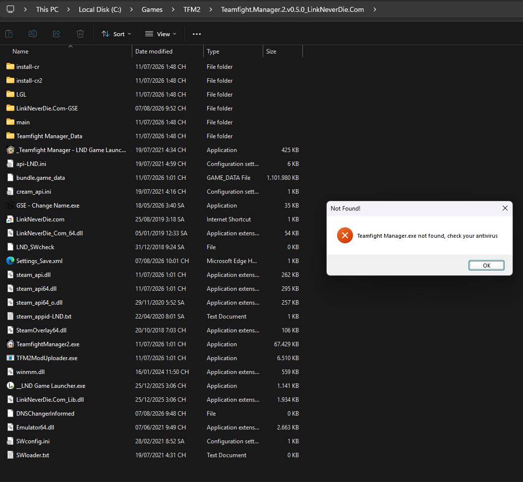This screenshot has height=482, width=523.
Task: Select the GSE - Change Name.exe icon
Action: (10, 206)
